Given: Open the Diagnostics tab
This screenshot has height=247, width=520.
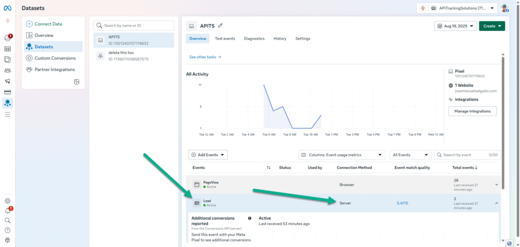Looking at the screenshot, I should [x=254, y=39].
